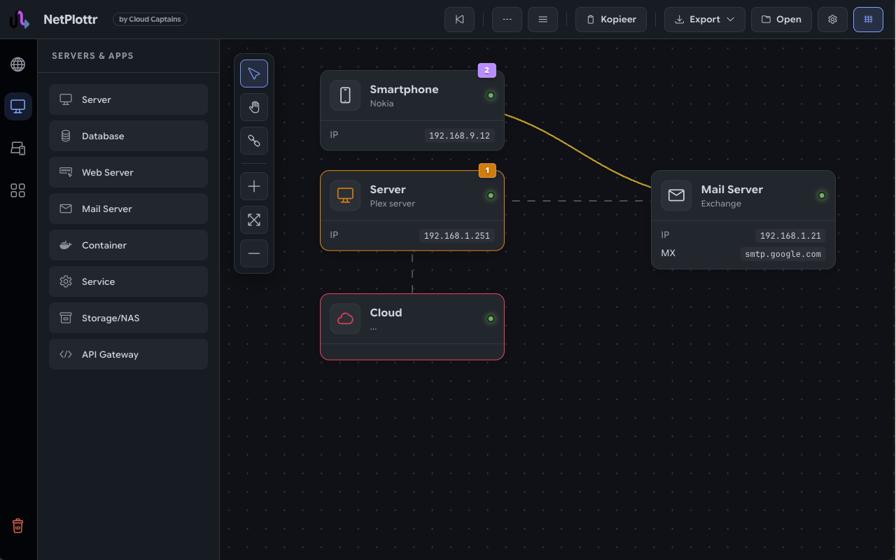Image resolution: width=896 pixels, height=560 pixels.
Task: Select the Nokia subtitle text
Action: coord(381,104)
